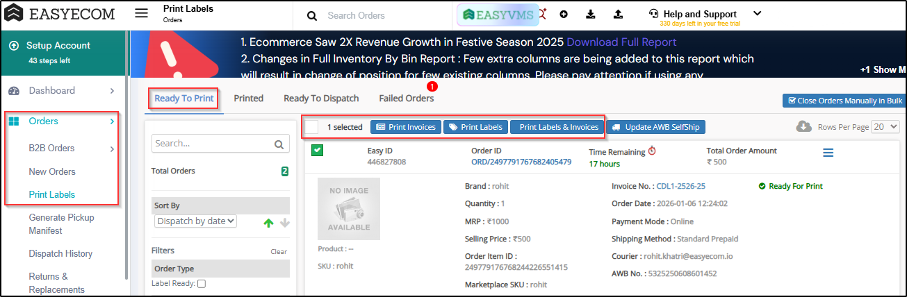
Task: Click the upload icon in top bar
Action: click(618, 15)
